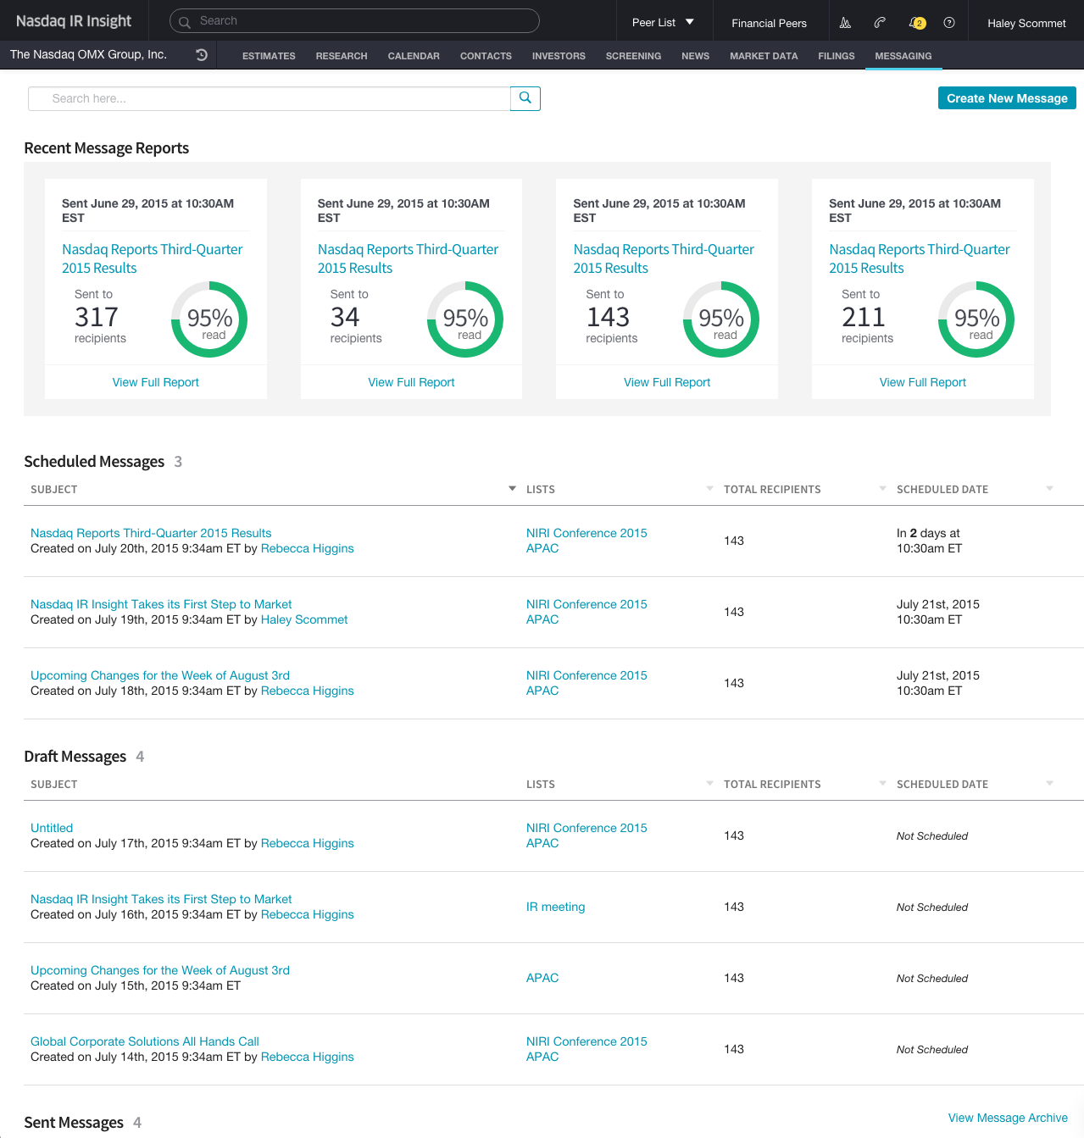View Full Report for 143 recipients card
This screenshot has height=1138, width=1084.
(667, 382)
